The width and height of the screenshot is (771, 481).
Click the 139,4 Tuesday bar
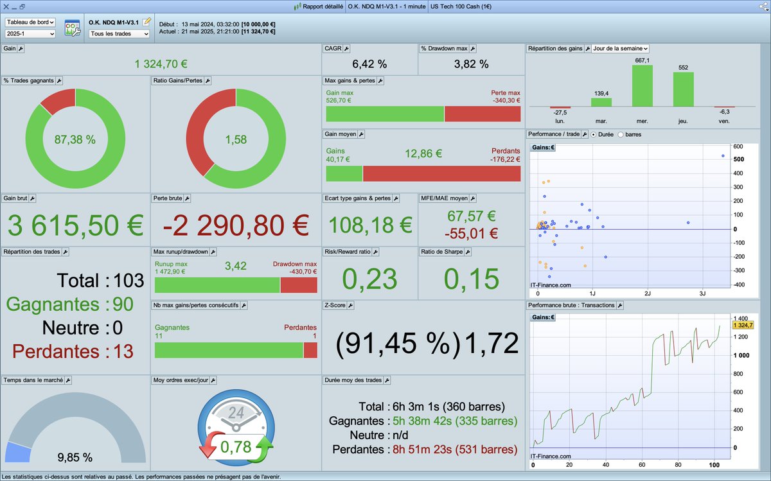pos(601,103)
